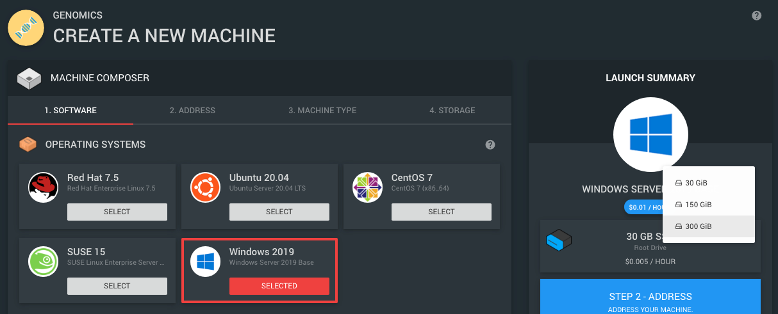Image resolution: width=778 pixels, height=314 pixels.
Task: Click the Red Hat 7.5 title
Action: 93,178
